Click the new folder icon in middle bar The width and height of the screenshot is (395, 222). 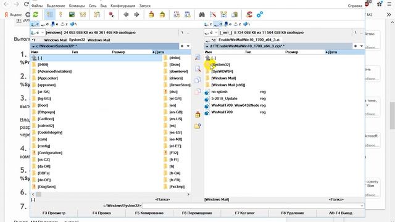[197, 126]
